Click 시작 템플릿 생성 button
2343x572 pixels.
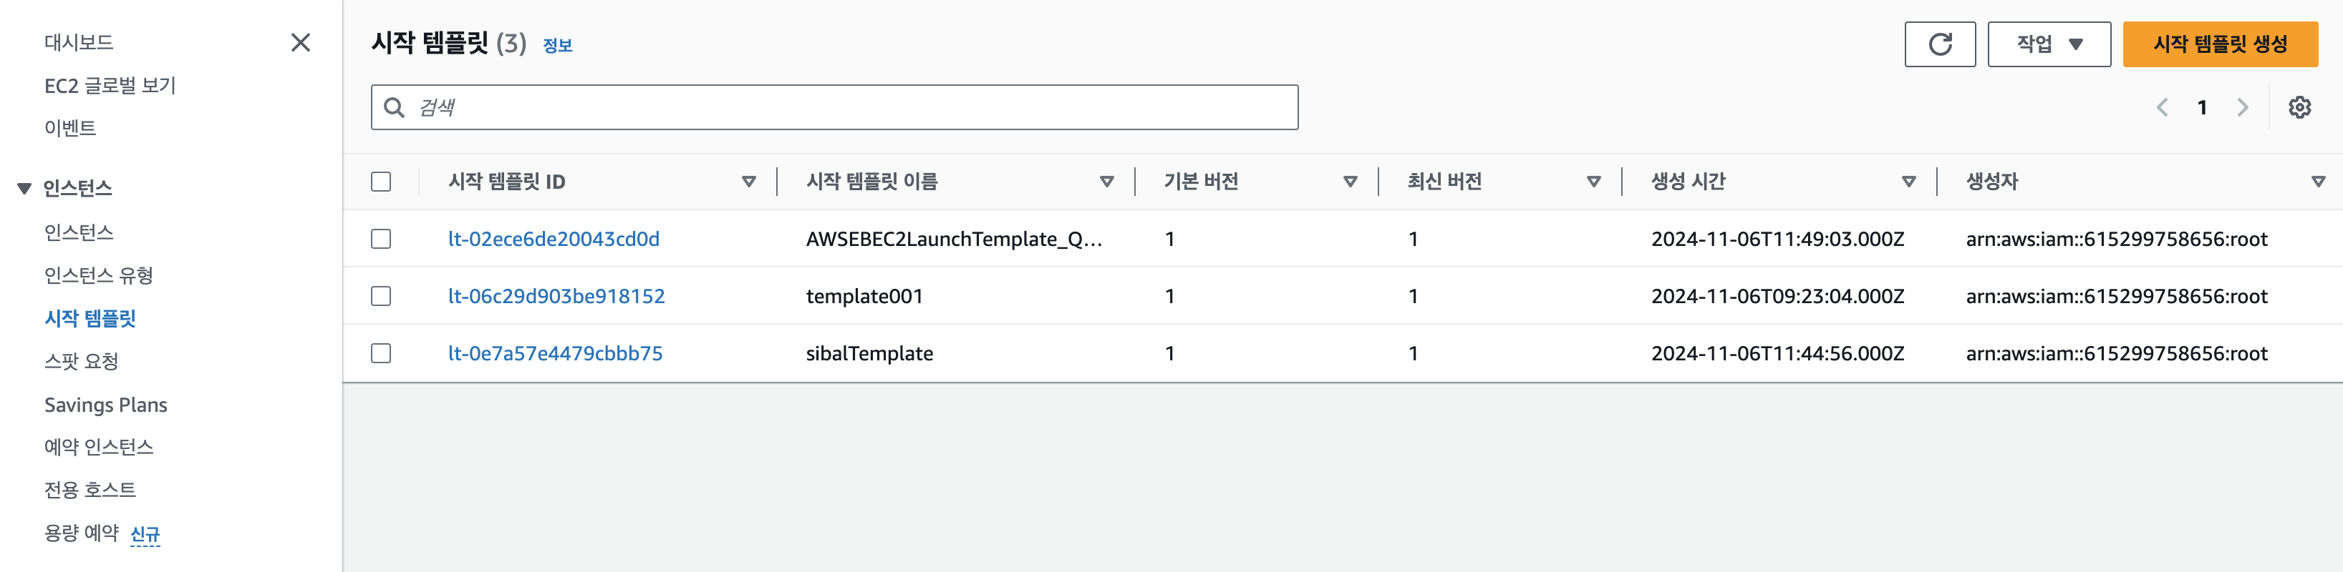2221,44
